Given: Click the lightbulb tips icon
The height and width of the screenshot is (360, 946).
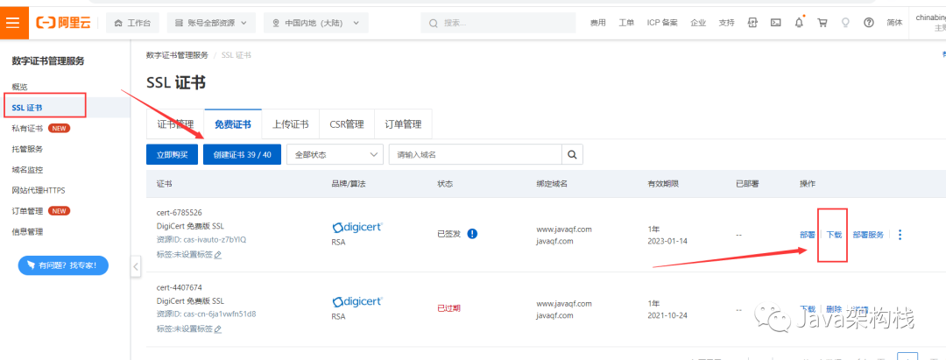Looking at the screenshot, I should point(845,23).
